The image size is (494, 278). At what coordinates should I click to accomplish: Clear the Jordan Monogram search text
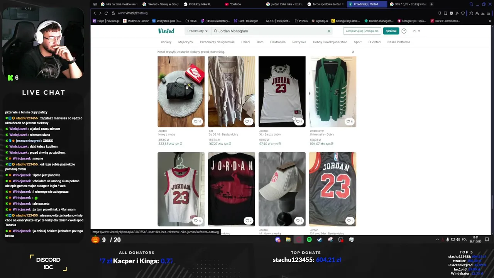[x=329, y=31]
